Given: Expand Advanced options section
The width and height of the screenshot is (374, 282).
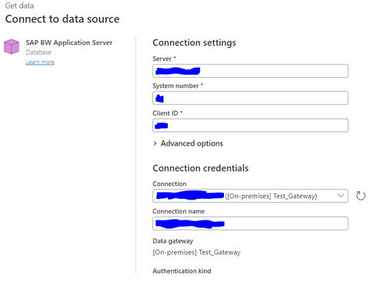Looking at the screenshot, I should click(188, 143).
